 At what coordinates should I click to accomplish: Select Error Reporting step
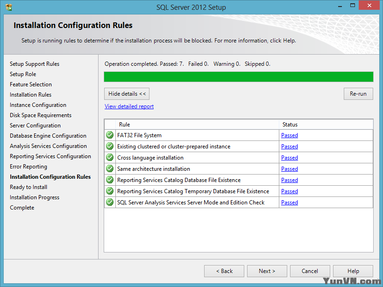point(28,167)
